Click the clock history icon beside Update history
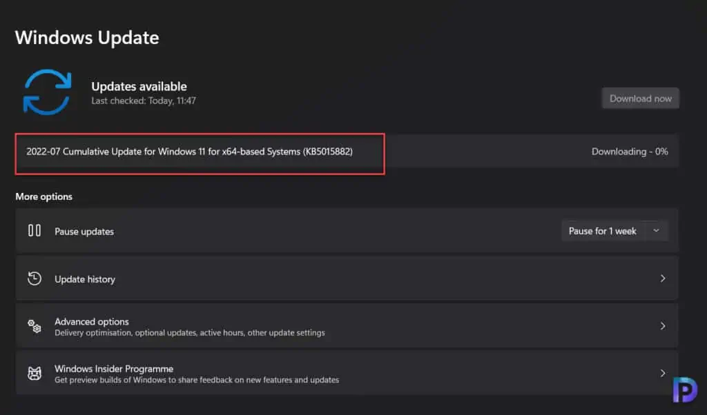Viewport: 707px width, 415px height. [x=35, y=279]
